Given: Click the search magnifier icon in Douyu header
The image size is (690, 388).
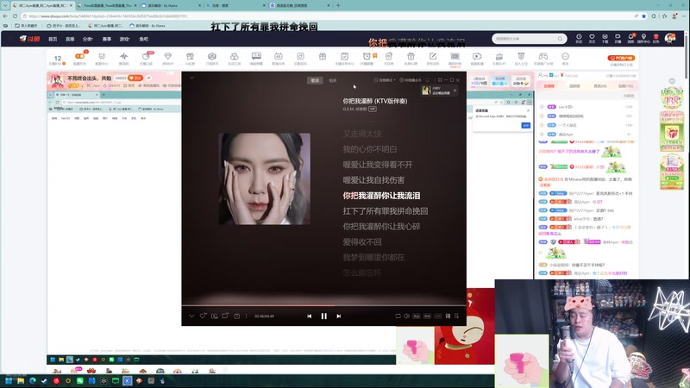Looking at the screenshot, I should 560,39.
